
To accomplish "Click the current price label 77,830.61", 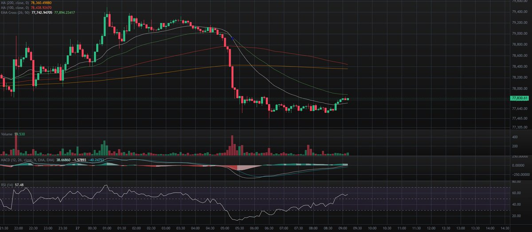I will (x=519, y=98).
